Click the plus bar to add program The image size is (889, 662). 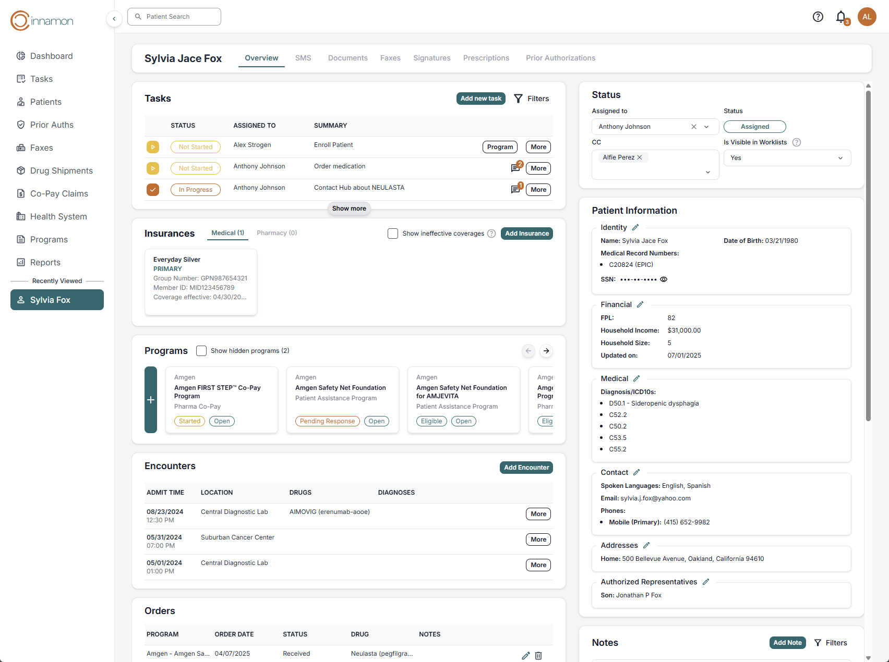point(151,400)
